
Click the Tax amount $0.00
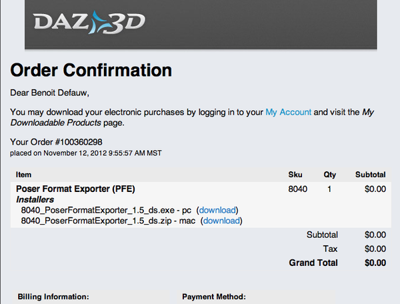point(375,249)
